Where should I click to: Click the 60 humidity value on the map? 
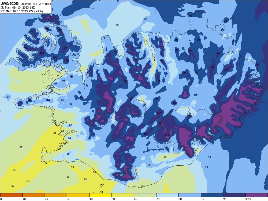[x=85, y=179]
